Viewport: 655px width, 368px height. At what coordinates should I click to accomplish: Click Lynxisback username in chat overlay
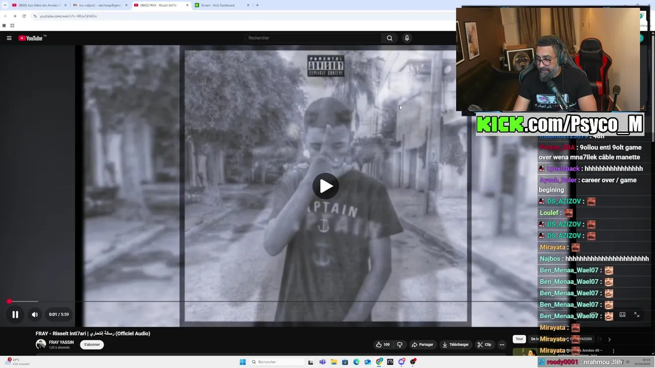(563, 169)
